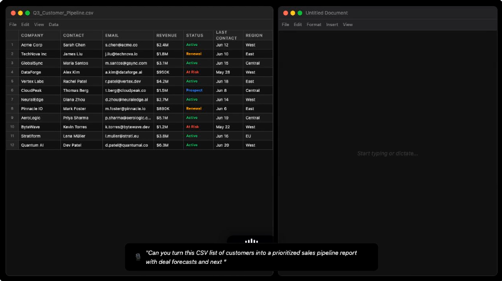Click the dictation transcript text overlay

(x=251, y=257)
